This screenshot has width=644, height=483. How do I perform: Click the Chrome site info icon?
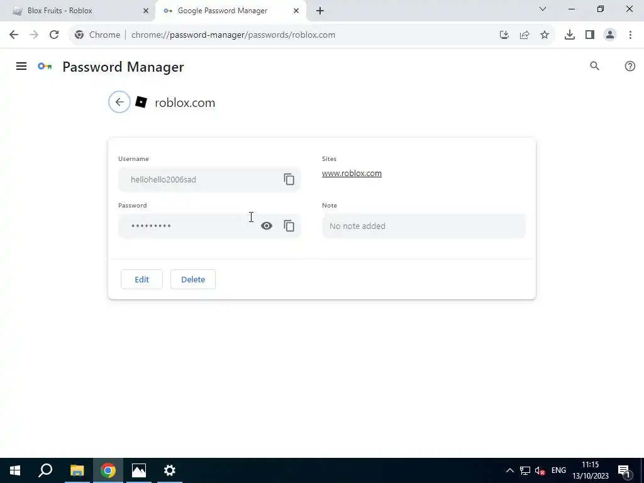79,35
